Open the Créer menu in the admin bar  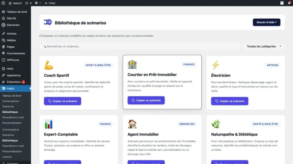[49, 3]
